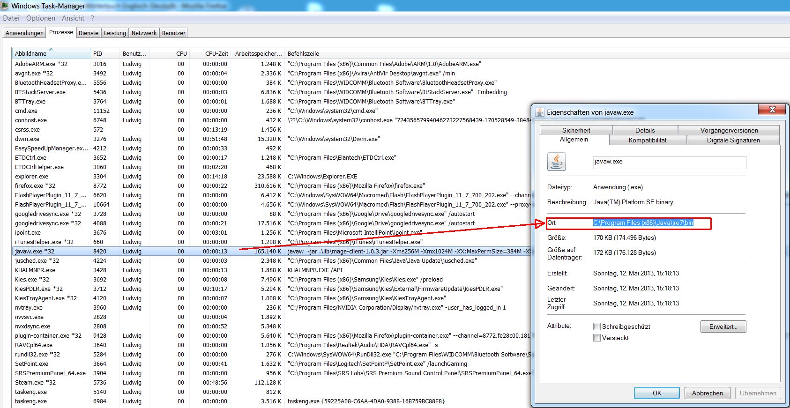Sort by Abbildname column header
Image resolution: width=790 pixels, height=408 pixels.
coord(51,53)
